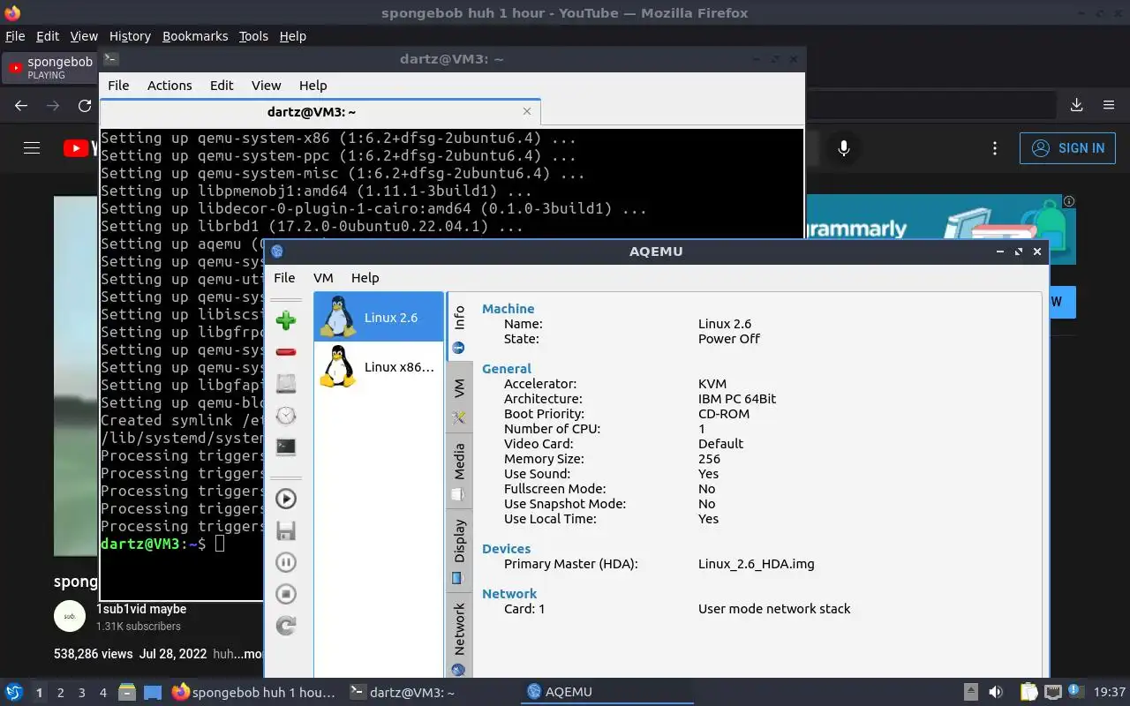Open the Media vertical tab
The width and height of the screenshot is (1130, 706).
pos(459,471)
